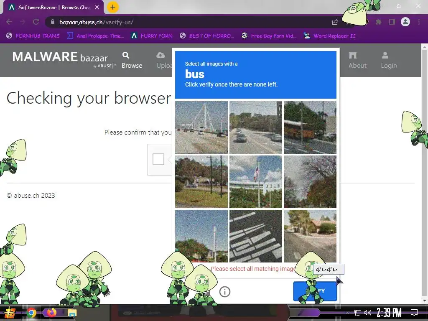Viewport: 428px width, 321px height.
Task: Select the cable bridge highway captcha tile
Action: pos(201,127)
